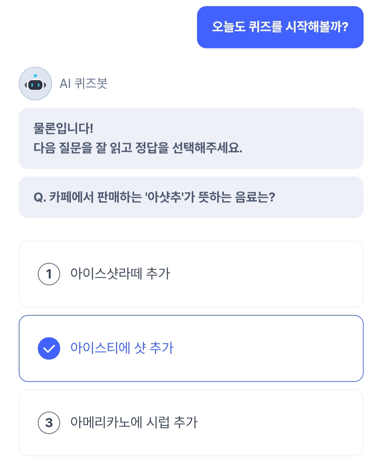The image size is (382, 463).
Task: Select the circled number 1 marker
Action: point(49,274)
